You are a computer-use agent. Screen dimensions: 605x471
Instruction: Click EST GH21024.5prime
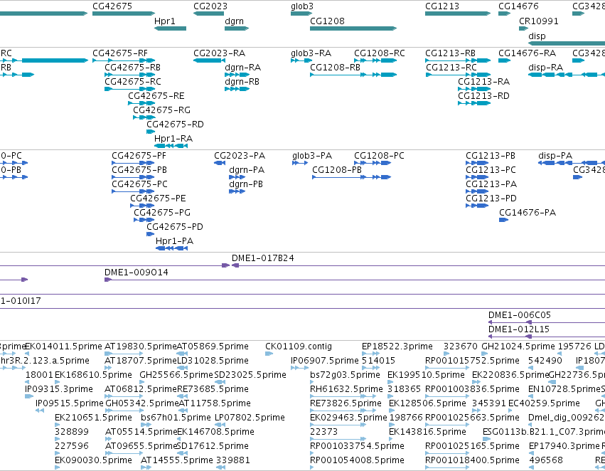[x=518, y=346]
